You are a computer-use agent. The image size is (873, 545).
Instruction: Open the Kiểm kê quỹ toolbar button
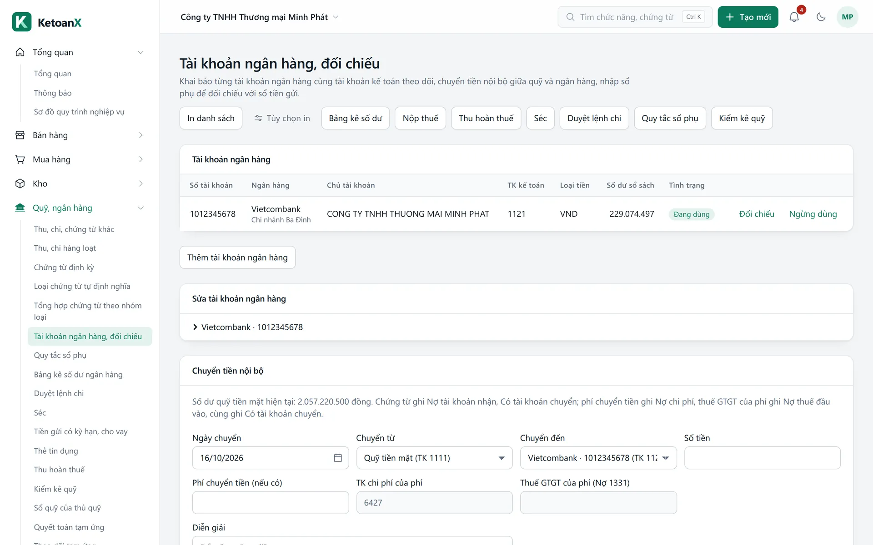pyautogui.click(x=742, y=118)
